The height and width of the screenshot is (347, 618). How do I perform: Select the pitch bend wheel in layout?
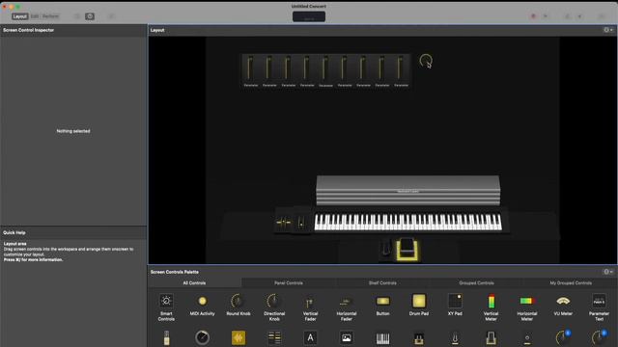click(283, 223)
